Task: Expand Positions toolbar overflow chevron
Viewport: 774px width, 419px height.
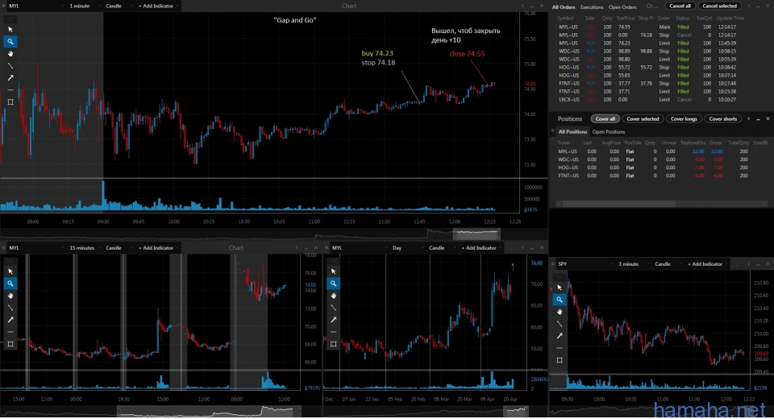Action: coord(748,119)
